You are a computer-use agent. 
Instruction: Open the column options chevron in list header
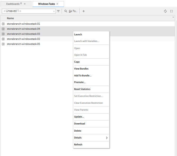click(x=173, y=17)
